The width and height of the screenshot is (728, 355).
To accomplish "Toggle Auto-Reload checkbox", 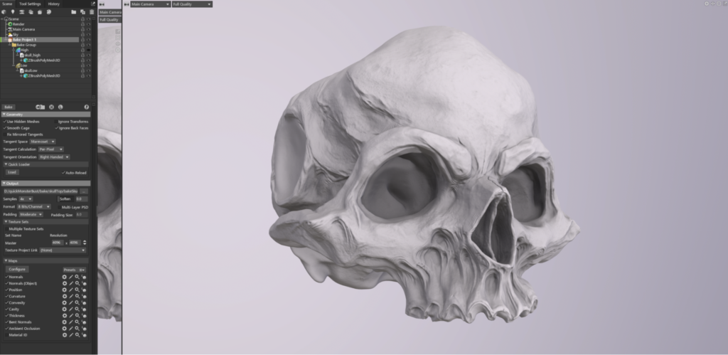I will click(x=63, y=173).
